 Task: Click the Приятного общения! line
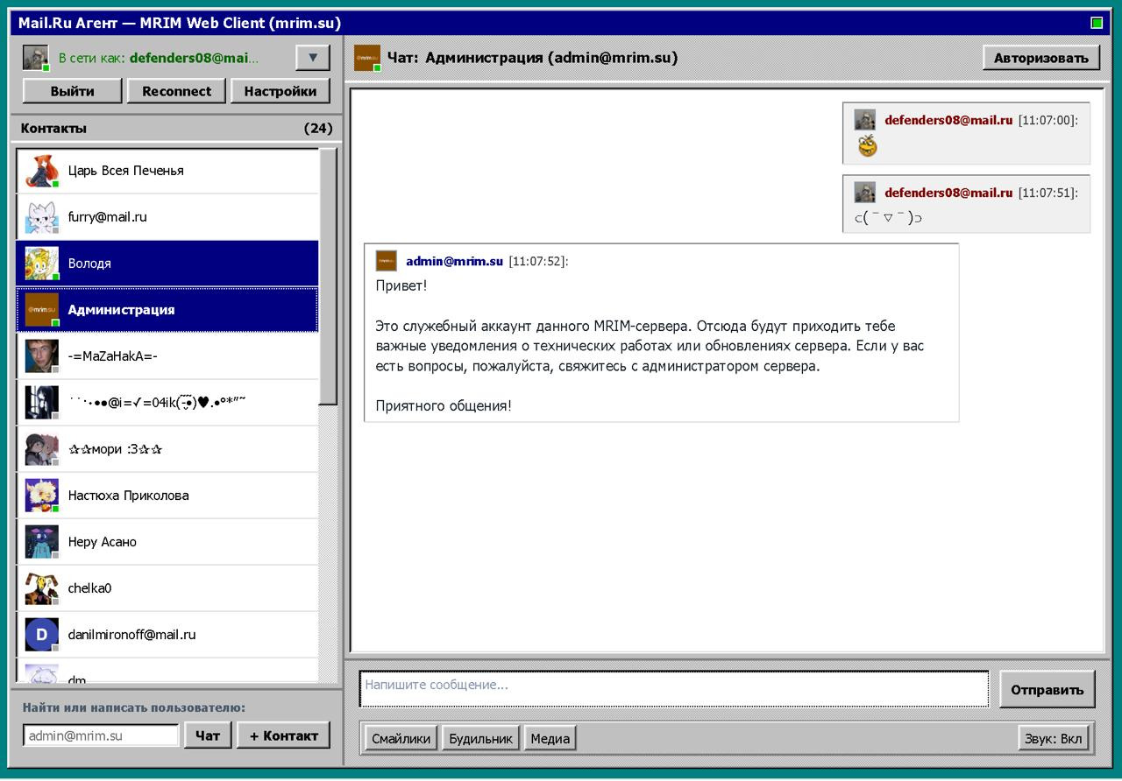444,406
